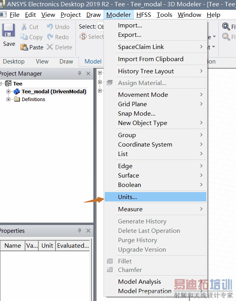Expand second history tree node
Image resolution: width=236 pixels, height=301 pixels.
pyautogui.click(x=100, y=82)
